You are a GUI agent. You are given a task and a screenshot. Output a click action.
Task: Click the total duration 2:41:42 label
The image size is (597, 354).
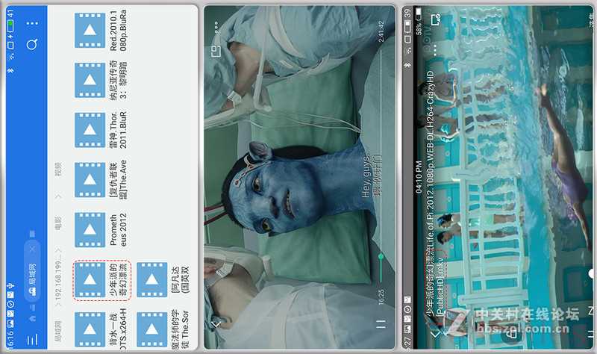pos(381,31)
